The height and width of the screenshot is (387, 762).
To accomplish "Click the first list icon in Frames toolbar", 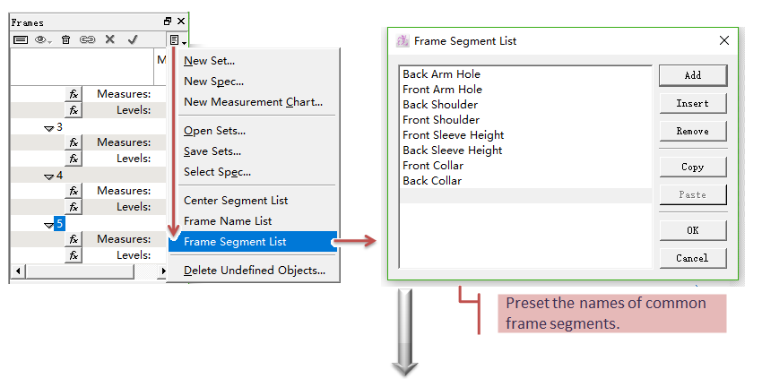I will click(x=21, y=40).
